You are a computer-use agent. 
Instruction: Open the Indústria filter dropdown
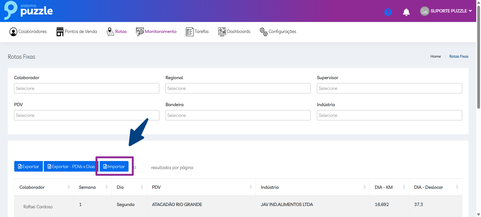point(389,115)
